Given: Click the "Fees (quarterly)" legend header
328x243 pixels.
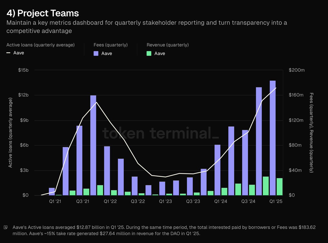Looking at the screenshot, I should (110, 45).
